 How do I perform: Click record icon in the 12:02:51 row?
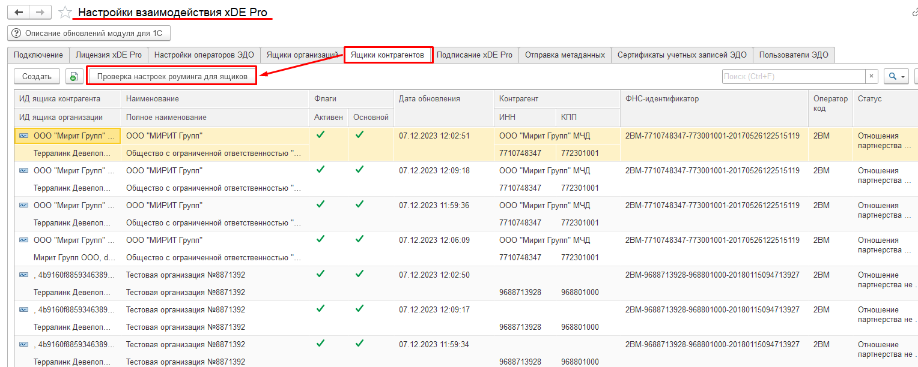(x=24, y=136)
